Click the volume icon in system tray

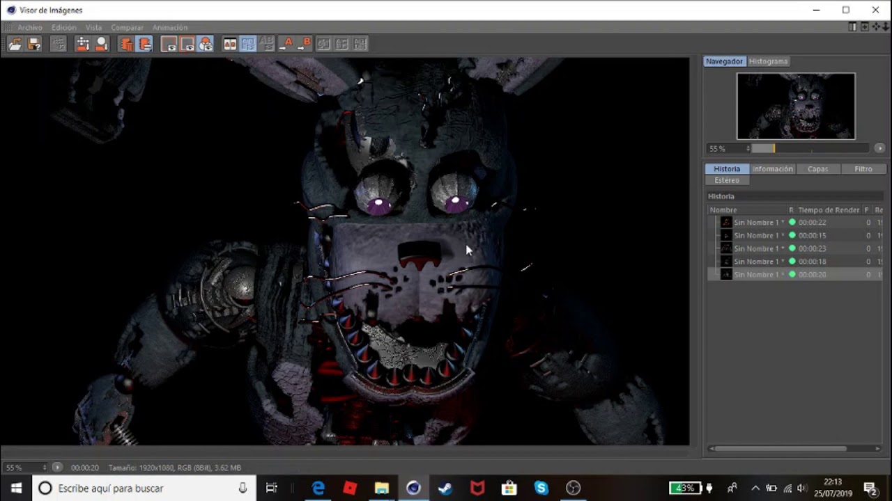tap(802, 488)
